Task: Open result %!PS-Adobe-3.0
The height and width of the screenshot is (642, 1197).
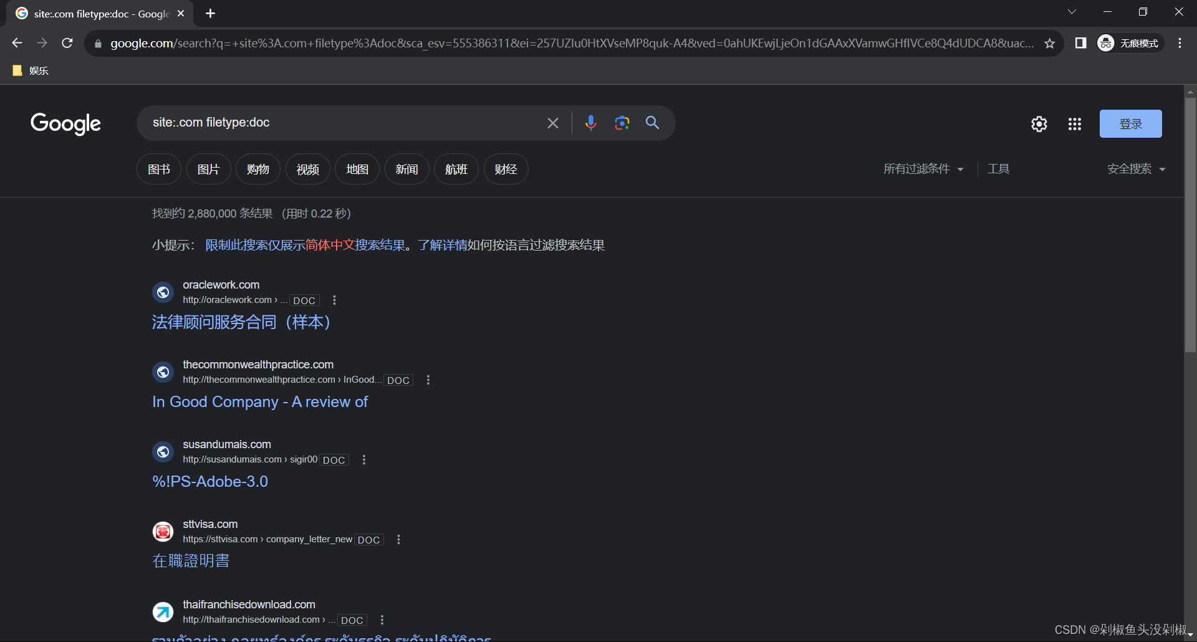Action: (210, 482)
